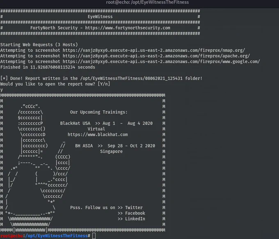Click the '>> Facebook' entry

(131, 213)
